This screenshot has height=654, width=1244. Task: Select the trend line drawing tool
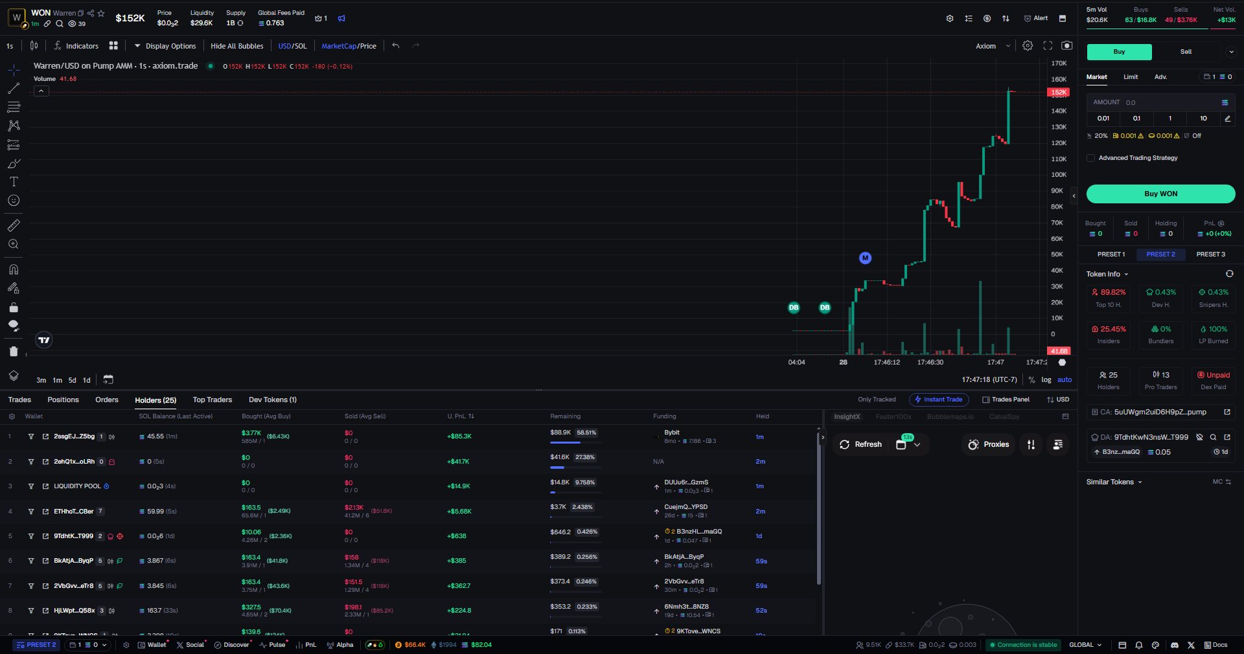(14, 89)
